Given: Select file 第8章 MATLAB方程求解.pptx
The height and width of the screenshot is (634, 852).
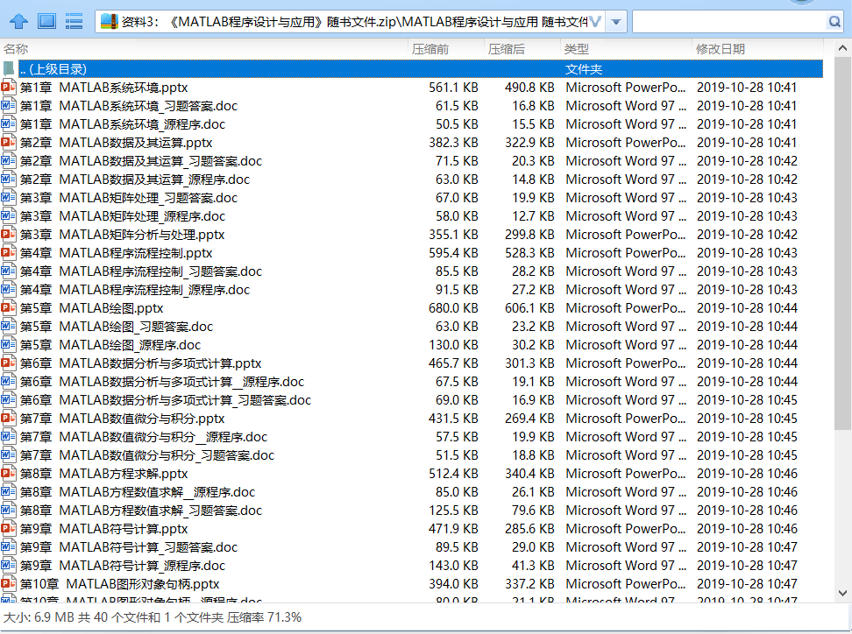Looking at the screenshot, I should point(123,474).
